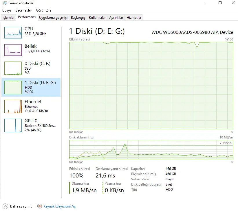Viewport: 238px width, 211px height.
Task: Open the Başlangıç tab
Action: coord(78,18)
